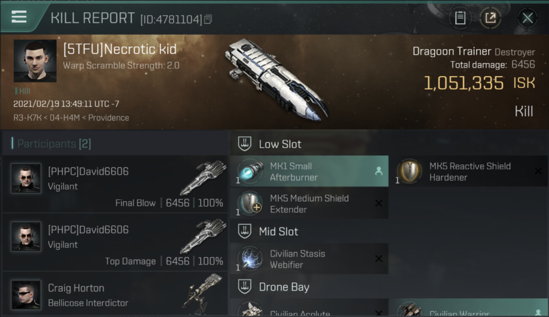Copy the kill report ID
Viewport: 549px width, 317px height.
click(208, 19)
